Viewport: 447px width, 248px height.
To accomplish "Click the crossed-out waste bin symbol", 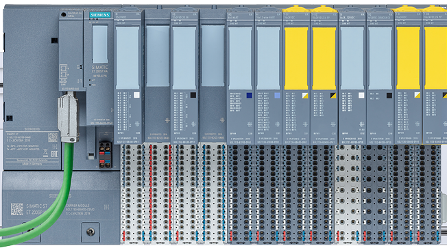I will 46,153.
